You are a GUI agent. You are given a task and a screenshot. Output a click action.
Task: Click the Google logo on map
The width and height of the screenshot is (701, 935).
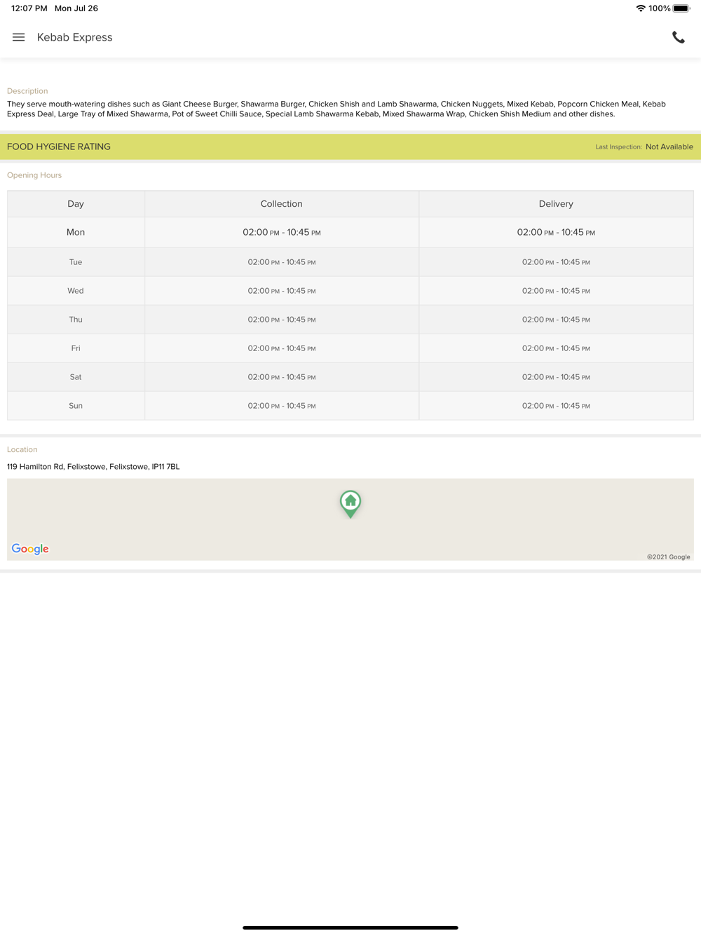tap(30, 549)
